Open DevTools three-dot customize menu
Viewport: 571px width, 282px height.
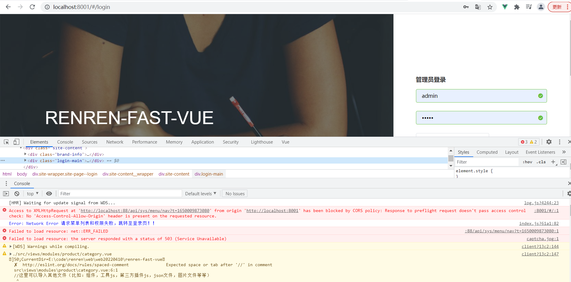[559, 142]
